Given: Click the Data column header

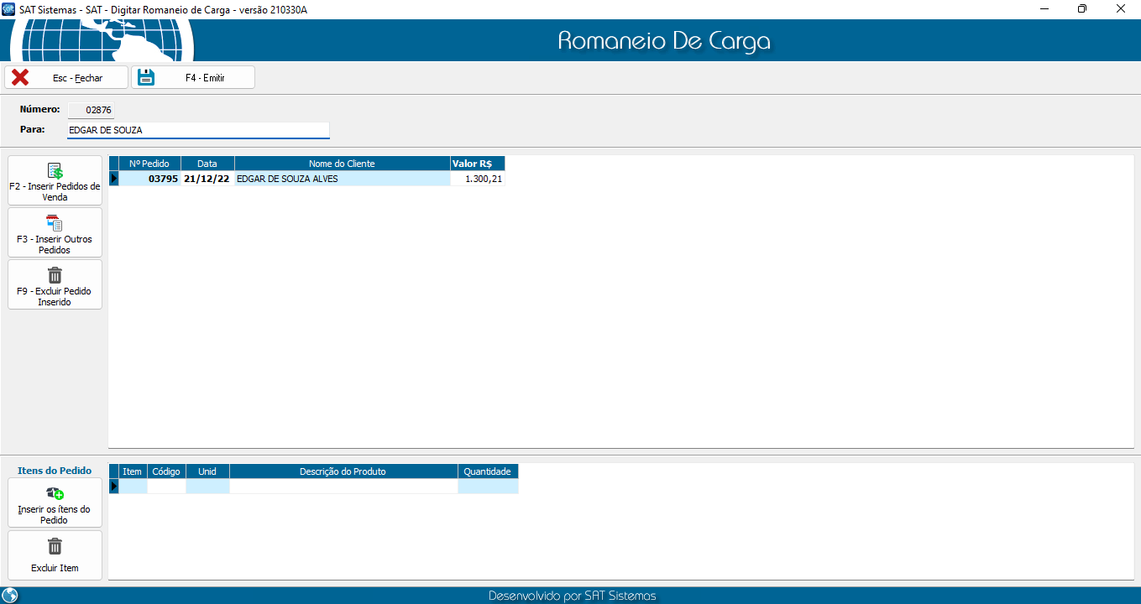Looking at the screenshot, I should point(207,164).
